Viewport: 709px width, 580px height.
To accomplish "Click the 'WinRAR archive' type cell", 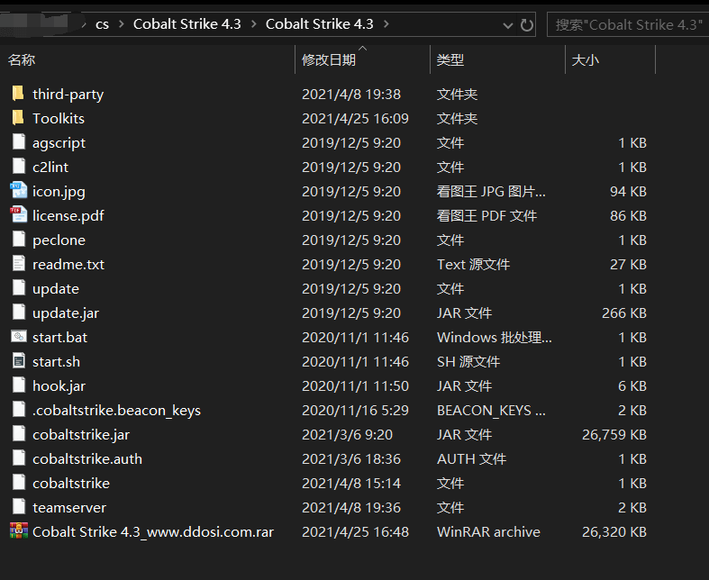I will coord(488,531).
